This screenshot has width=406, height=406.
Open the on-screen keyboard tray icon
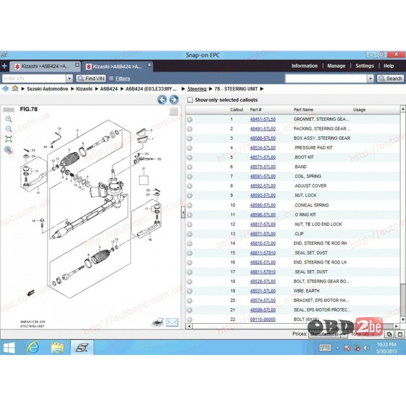pyautogui.click(x=325, y=348)
